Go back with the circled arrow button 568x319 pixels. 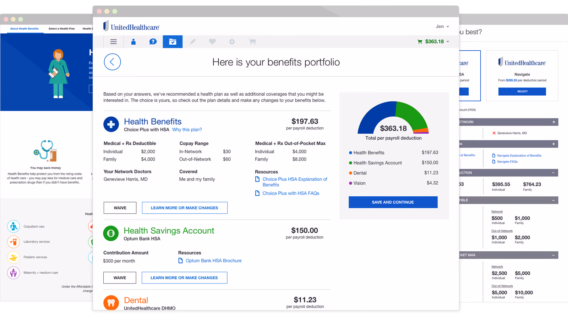112,62
